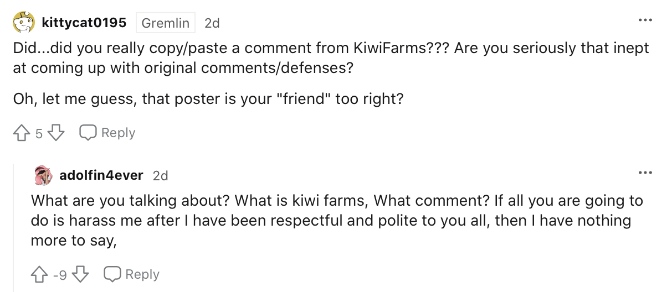Reply to kittycat0195's comment
Screen dimensions: 672x292
(107, 133)
